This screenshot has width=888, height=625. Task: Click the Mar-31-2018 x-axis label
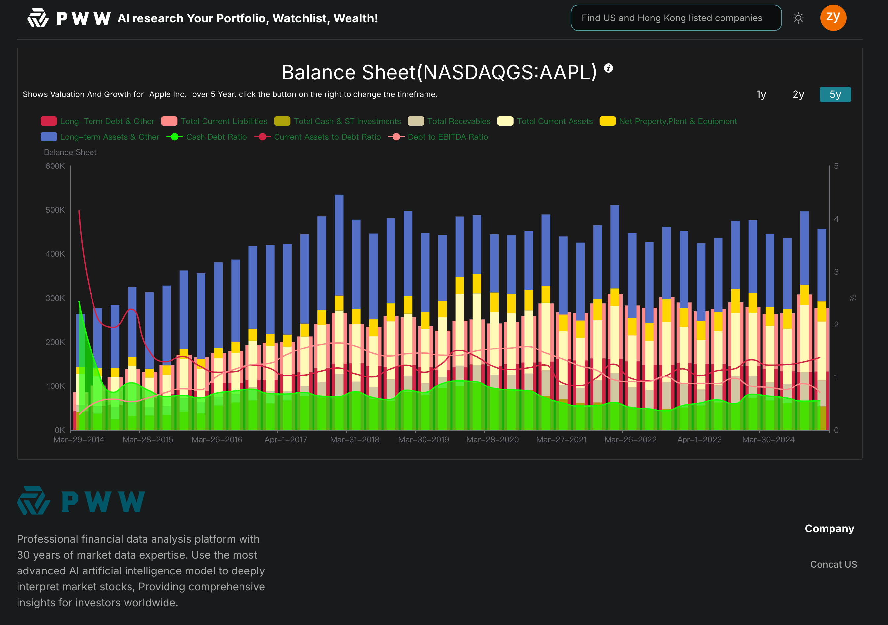pyautogui.click(x=355, y=440)
